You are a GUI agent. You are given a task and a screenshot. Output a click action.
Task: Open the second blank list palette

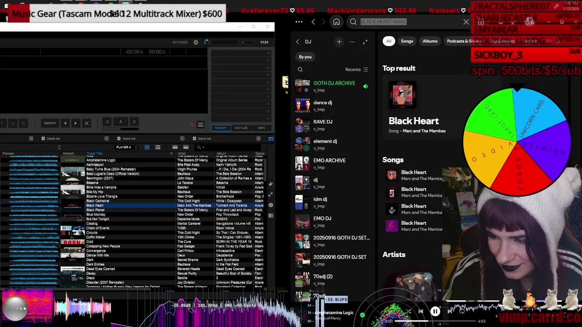[x=126, y=139]
